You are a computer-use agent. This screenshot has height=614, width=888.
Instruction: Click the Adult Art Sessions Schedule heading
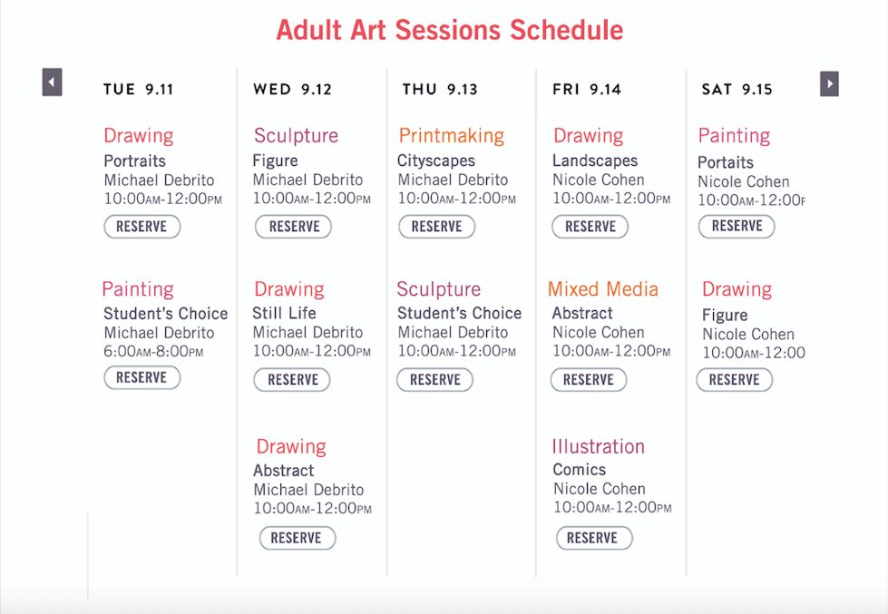(x=450, y=30)
